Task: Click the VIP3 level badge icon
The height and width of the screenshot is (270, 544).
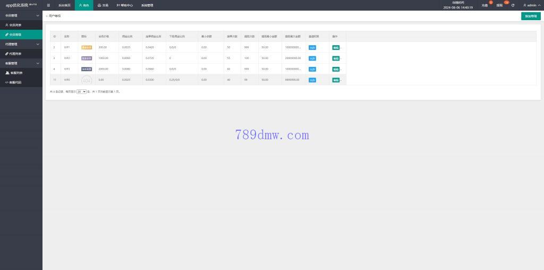Action: [87, 69]
